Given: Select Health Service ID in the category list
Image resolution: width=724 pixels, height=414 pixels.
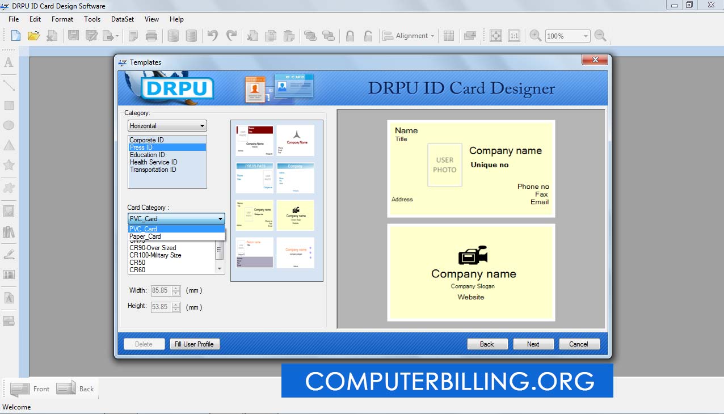Looking at the screenshot, I should [x=167, y=162].
